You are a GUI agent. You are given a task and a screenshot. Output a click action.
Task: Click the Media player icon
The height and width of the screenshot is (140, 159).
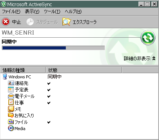(x=11, y=128)
